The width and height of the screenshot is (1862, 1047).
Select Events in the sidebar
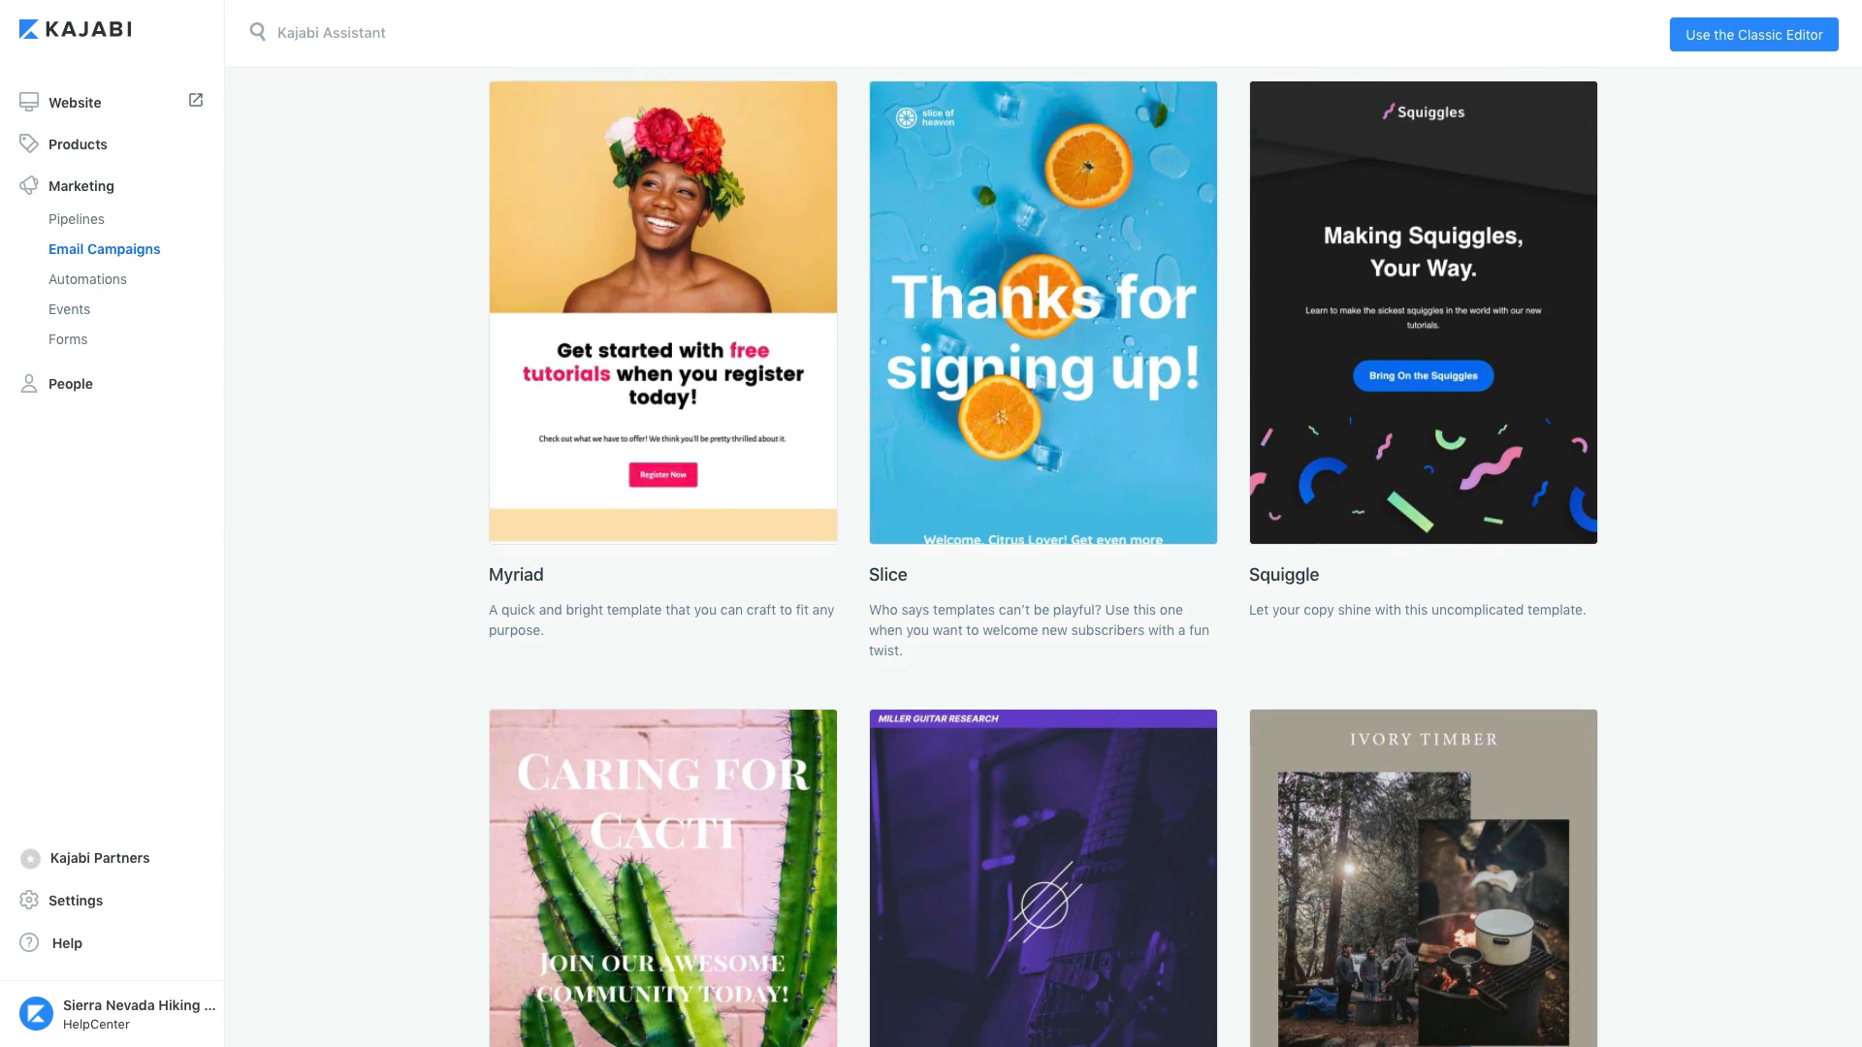click(x=69, y=309)
